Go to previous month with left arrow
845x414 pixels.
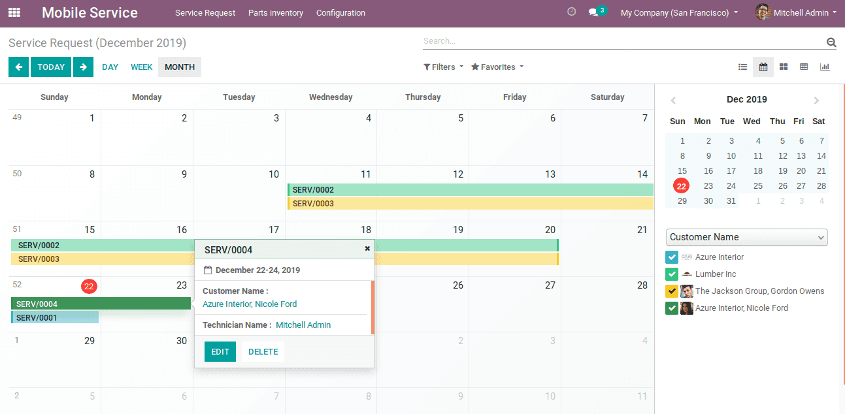[18, 67]
